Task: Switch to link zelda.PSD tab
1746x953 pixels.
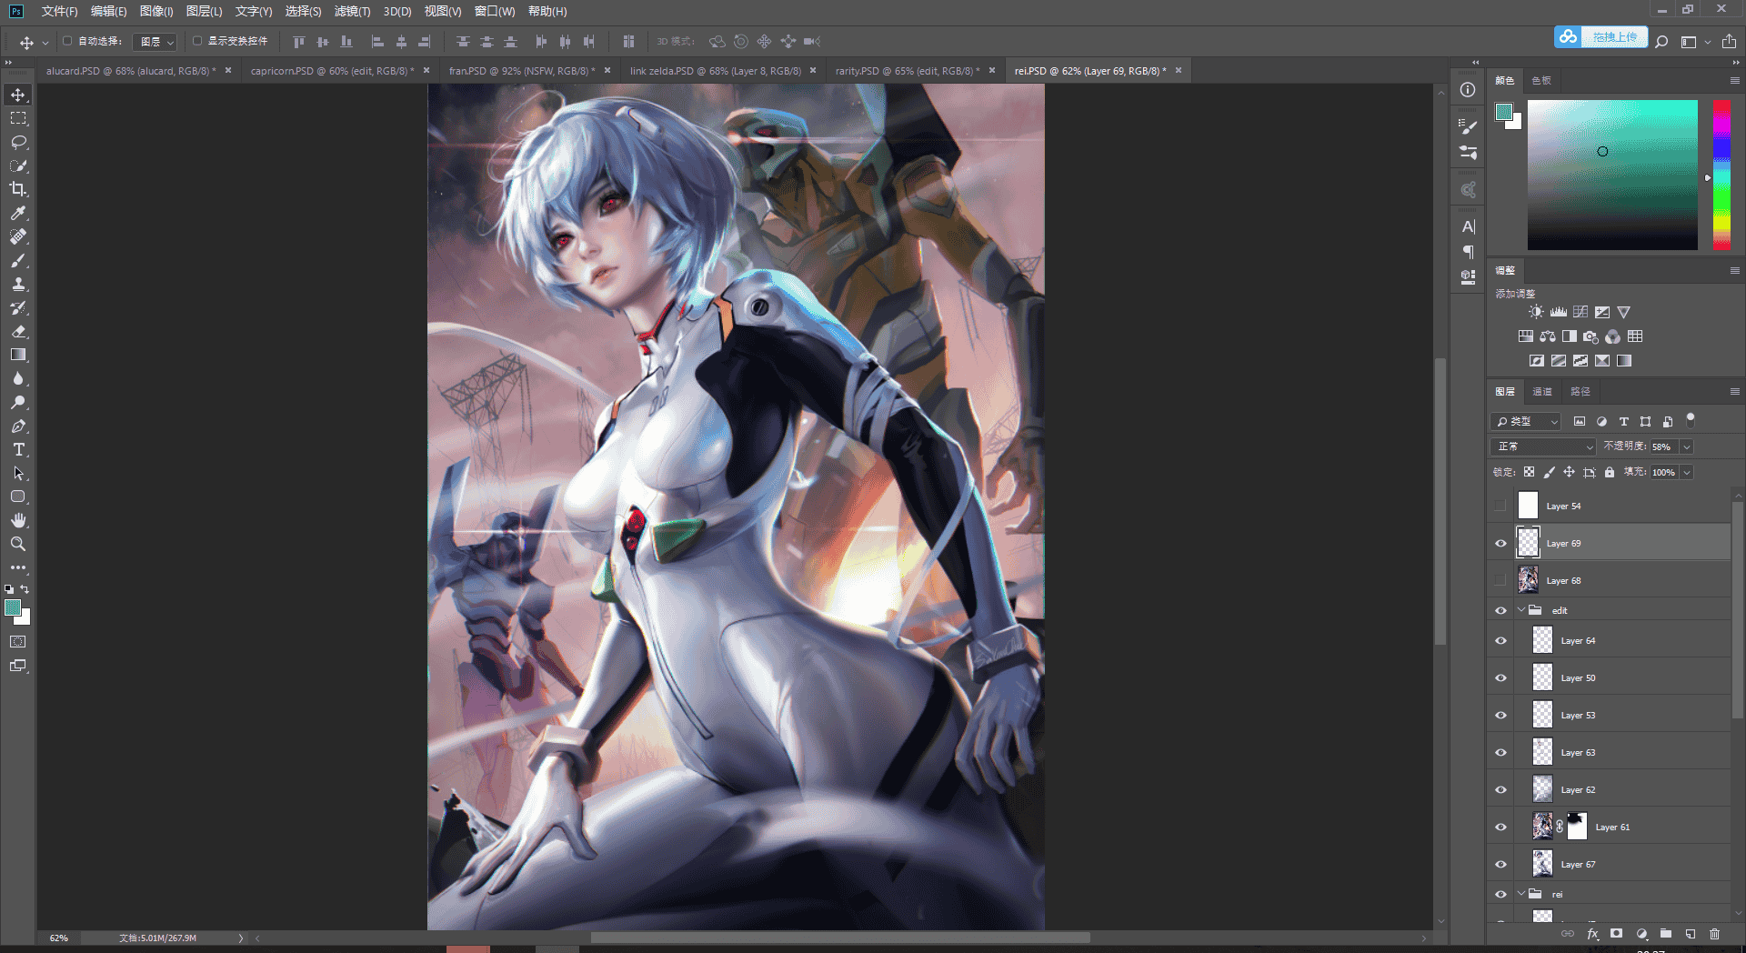Action: pos(715,71)
